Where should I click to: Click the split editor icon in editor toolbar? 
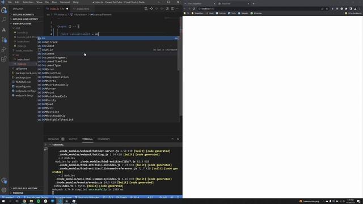172,9
